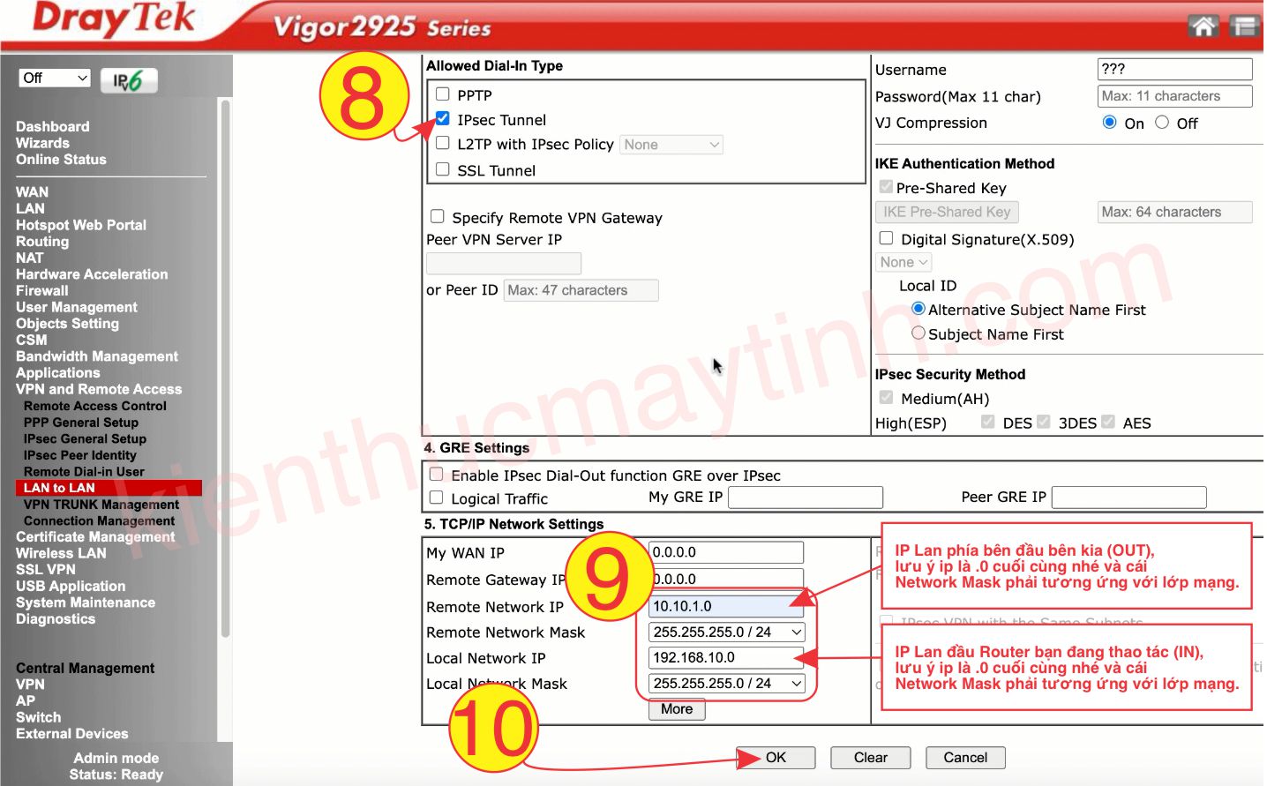Viewport: 1267px width, 786px height.
Task: Click the Remote Network IP field
Action: click(725, 606)
